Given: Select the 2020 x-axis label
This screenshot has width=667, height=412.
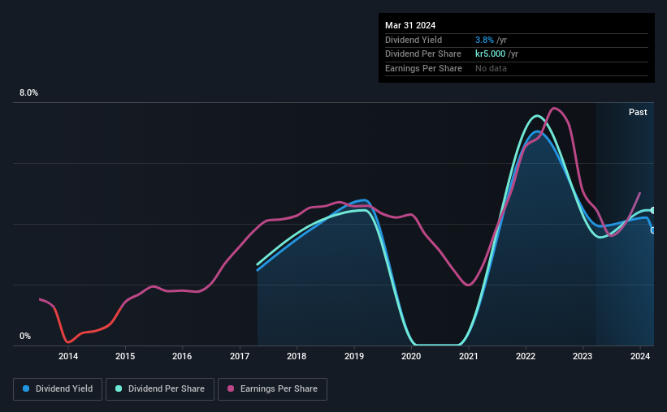Looking at the screenshot, I should pos(411,356).
